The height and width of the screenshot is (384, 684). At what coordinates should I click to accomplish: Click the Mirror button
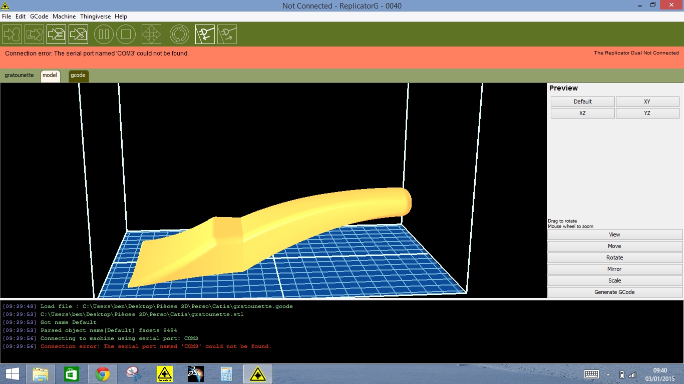pyautogui.click(x=615, y=269)
